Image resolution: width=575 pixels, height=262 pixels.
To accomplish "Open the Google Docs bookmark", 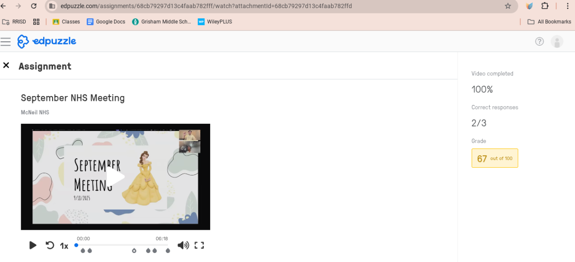I will coord(106,22).
